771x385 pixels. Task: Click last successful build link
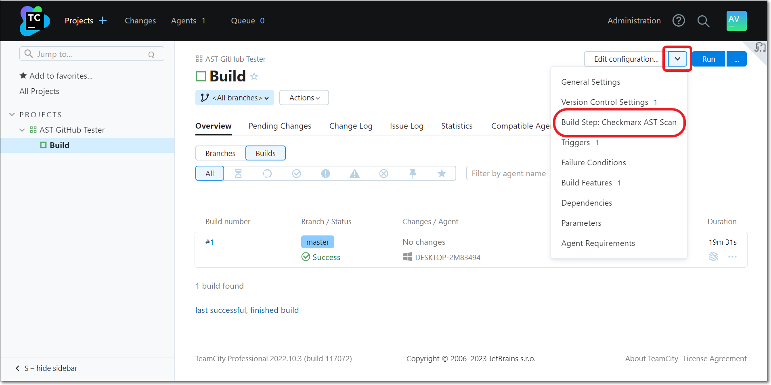pos(220,310)
